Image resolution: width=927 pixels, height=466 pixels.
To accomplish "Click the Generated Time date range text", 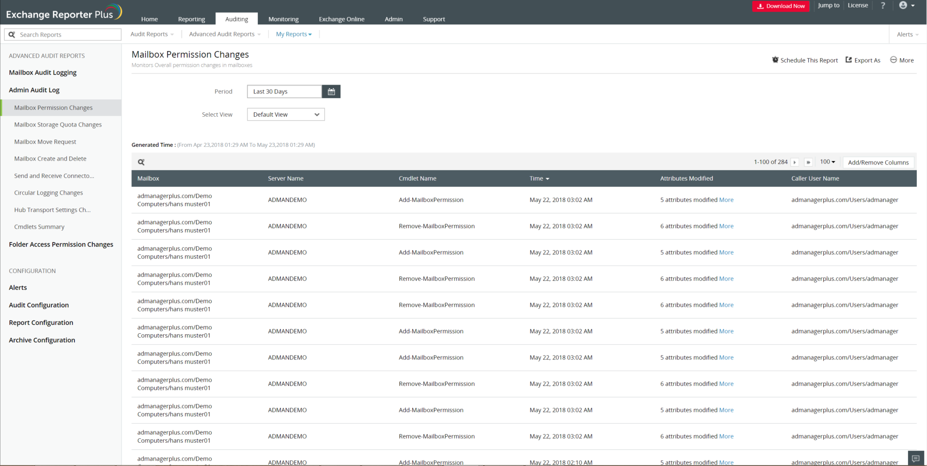I will (246, 145).
